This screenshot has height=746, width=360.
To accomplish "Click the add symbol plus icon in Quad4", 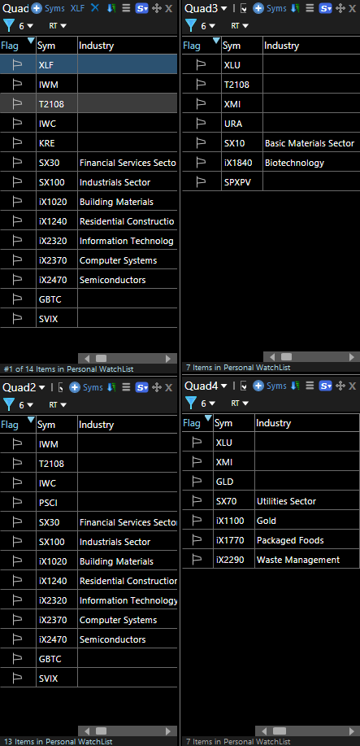I will [x=258, y=386].
